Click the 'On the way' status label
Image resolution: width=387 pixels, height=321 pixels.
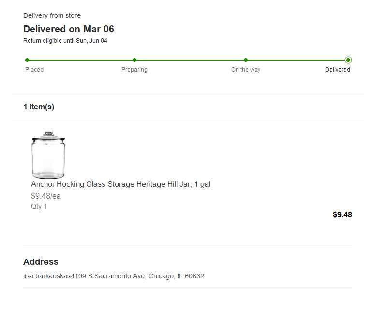pos(246,70)
